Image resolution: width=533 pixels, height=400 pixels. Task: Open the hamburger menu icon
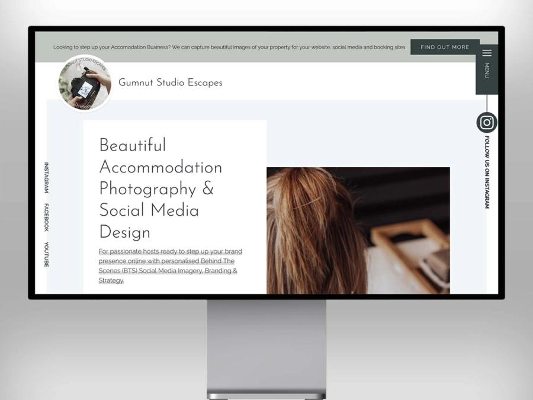pyautogui.click(x=487, y=53)
